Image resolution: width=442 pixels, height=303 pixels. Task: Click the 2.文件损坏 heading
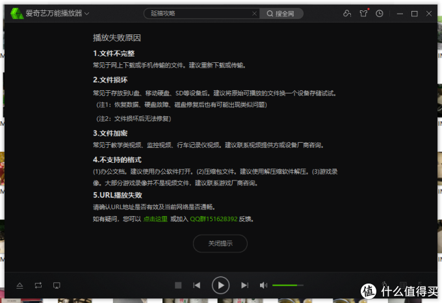(x=110, y=80)
